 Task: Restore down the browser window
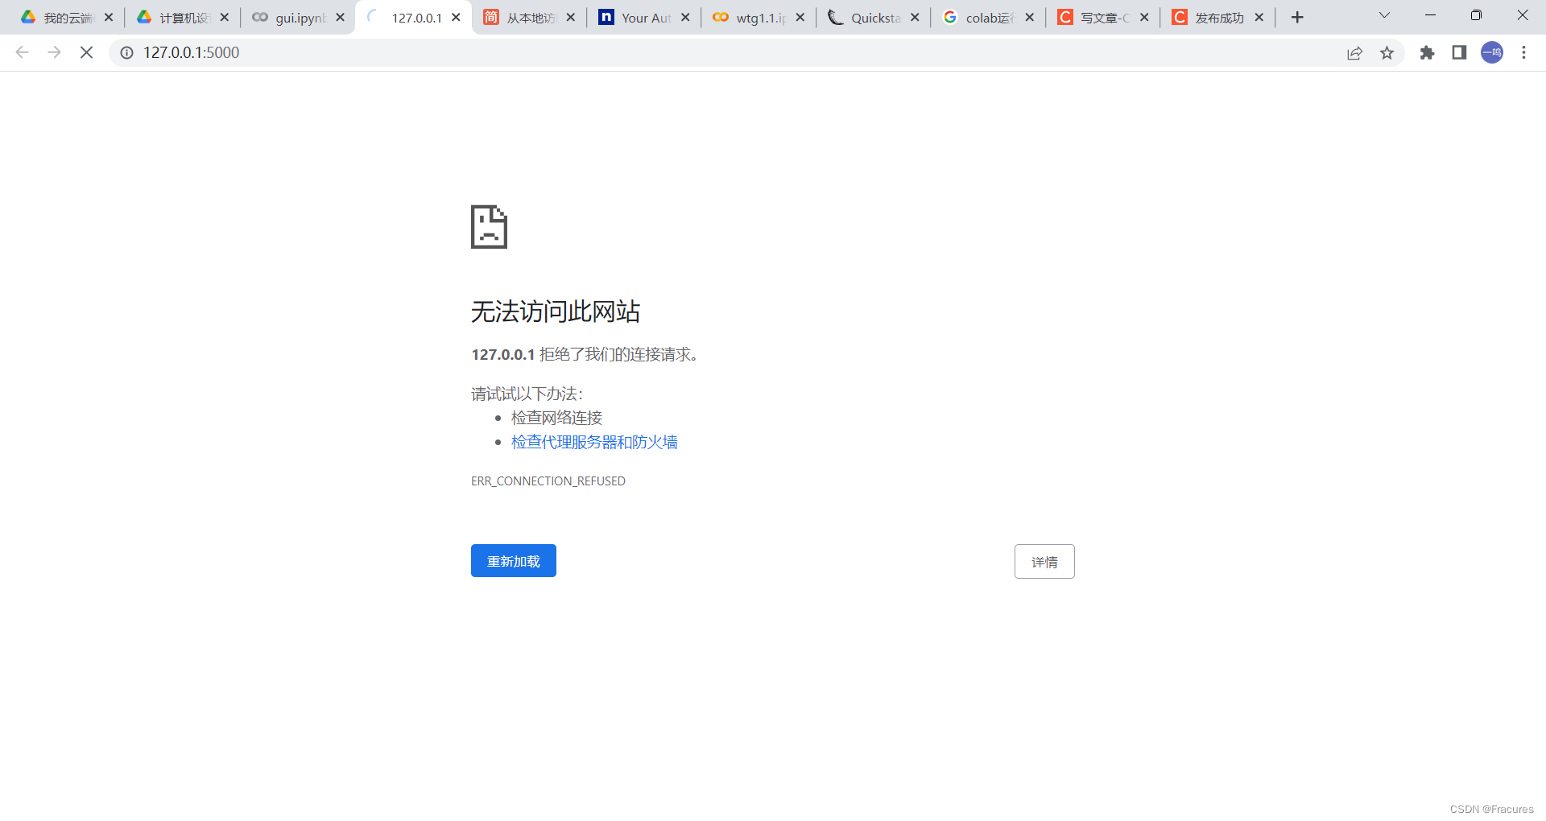1476,15
